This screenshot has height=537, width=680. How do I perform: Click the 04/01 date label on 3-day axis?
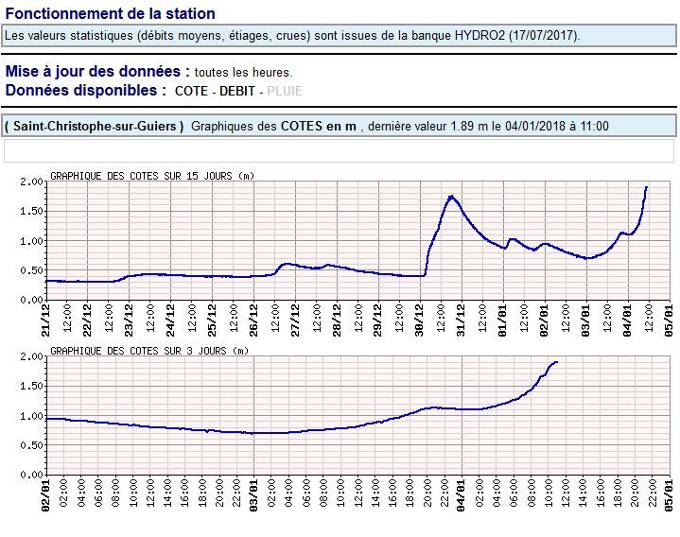[x=462, y=496]
